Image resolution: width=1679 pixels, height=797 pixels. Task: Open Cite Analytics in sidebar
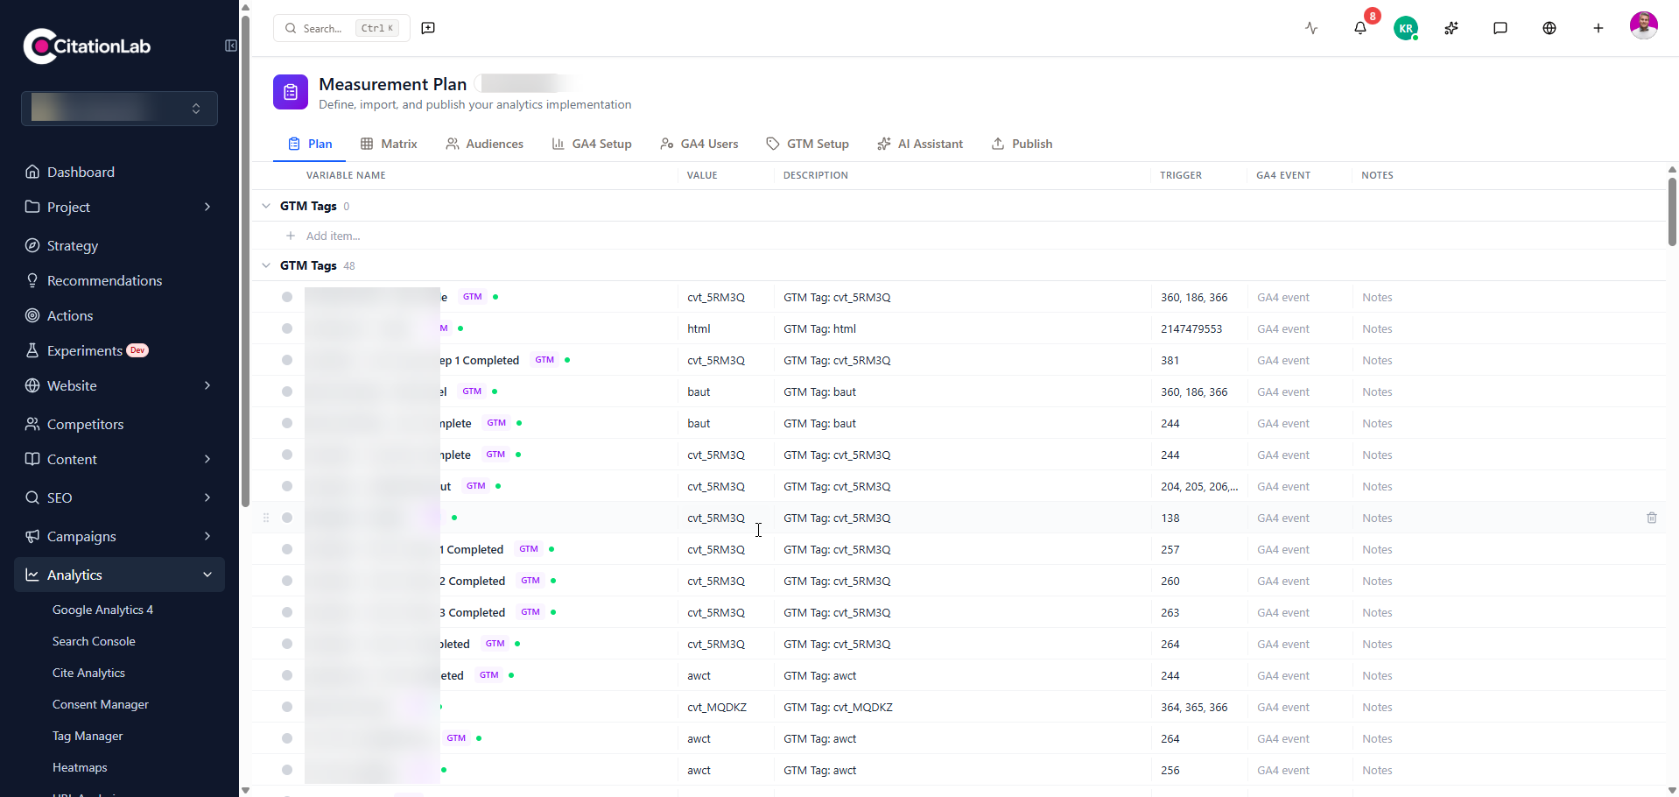[x=88, y=673]
